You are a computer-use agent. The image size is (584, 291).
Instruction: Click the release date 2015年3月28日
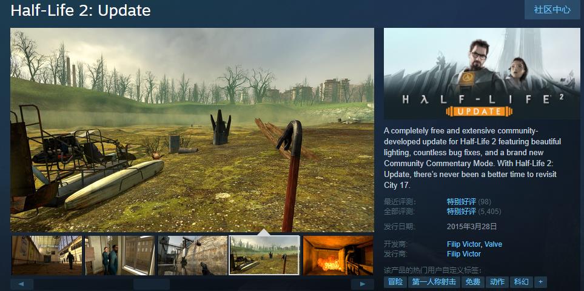pos(472,226)
